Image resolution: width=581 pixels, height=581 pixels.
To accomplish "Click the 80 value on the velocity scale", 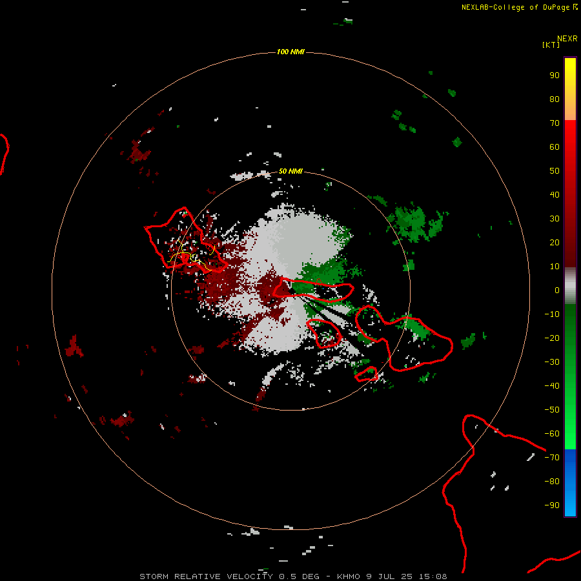I will click(555, 99).
